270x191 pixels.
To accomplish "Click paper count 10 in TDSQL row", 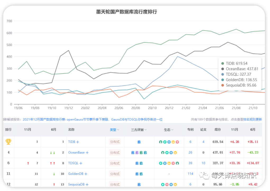I will [x=203, y=163].
